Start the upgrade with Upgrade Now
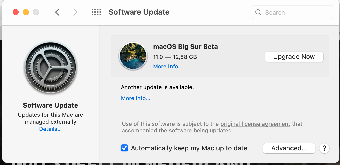The image size is (340, 165). point(294,57)
